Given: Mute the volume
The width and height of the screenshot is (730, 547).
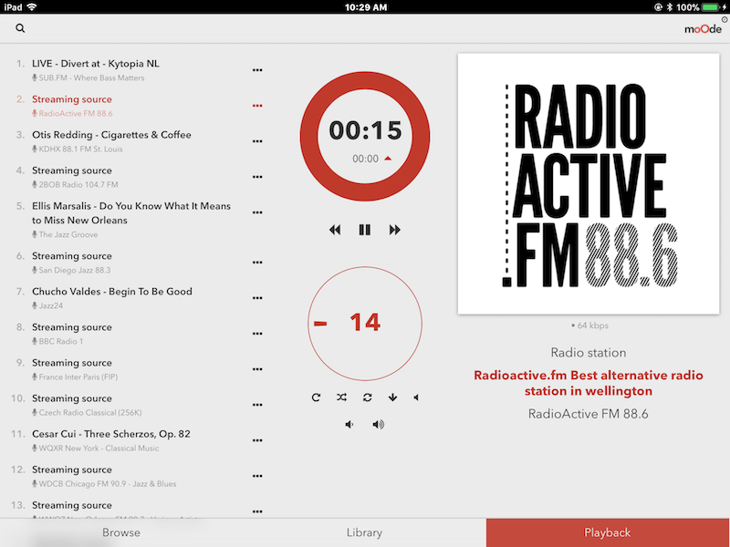Looking at the screenshot, I should coord(416,397).
